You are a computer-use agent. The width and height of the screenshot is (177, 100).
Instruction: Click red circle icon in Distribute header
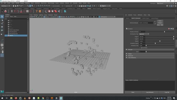click(x=169, y=29)
